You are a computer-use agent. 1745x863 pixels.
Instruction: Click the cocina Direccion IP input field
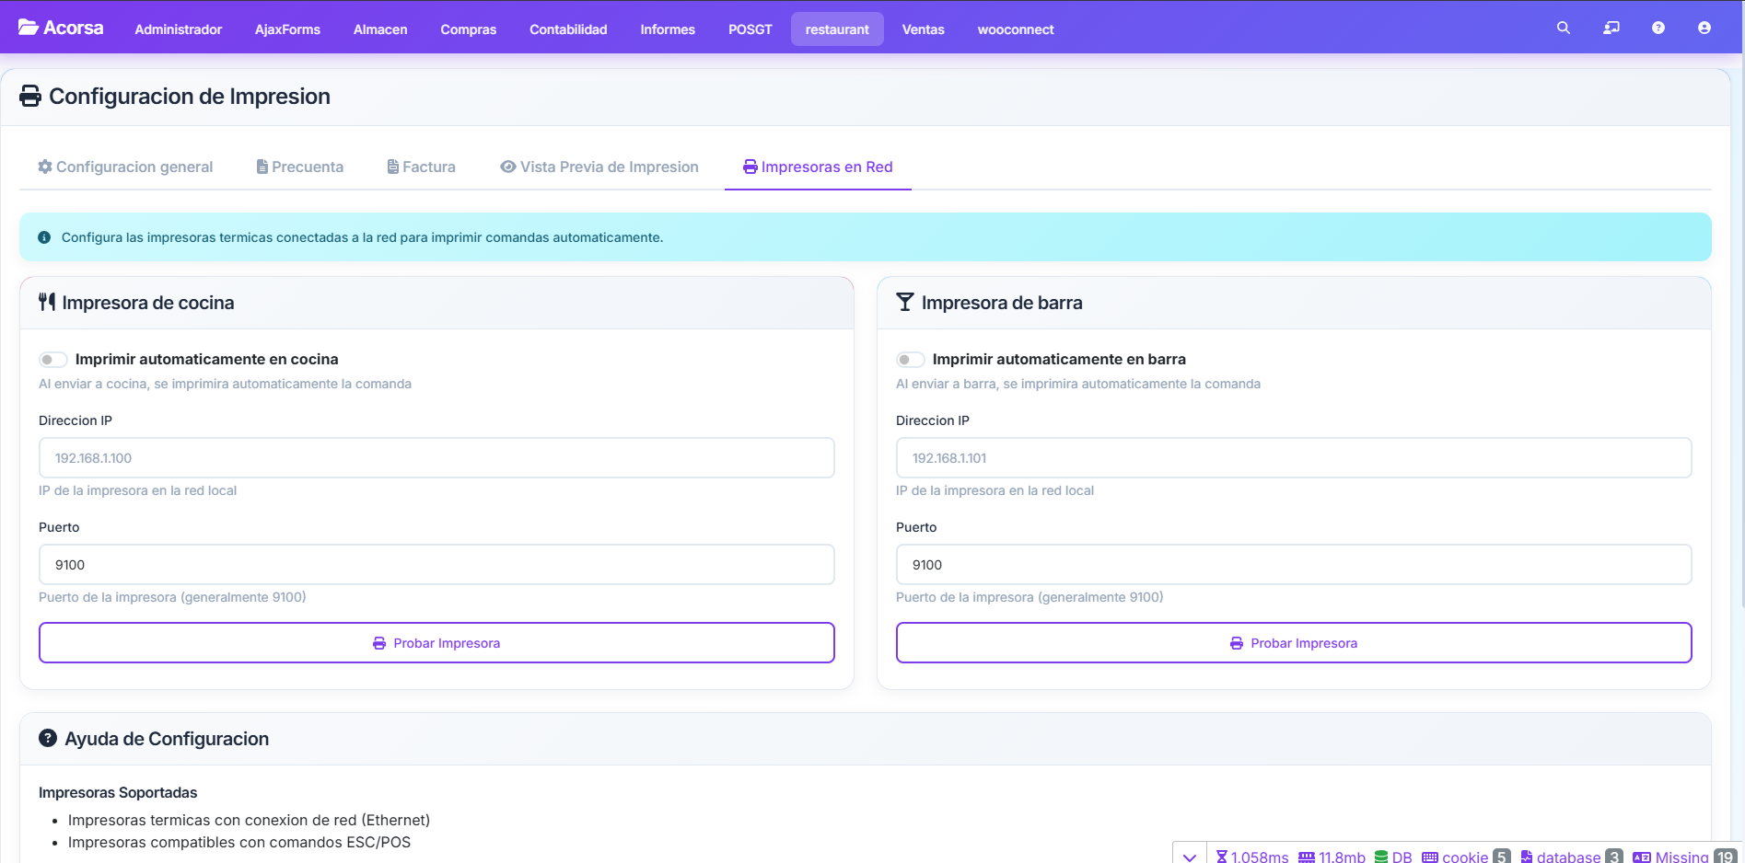coord(436,458)
